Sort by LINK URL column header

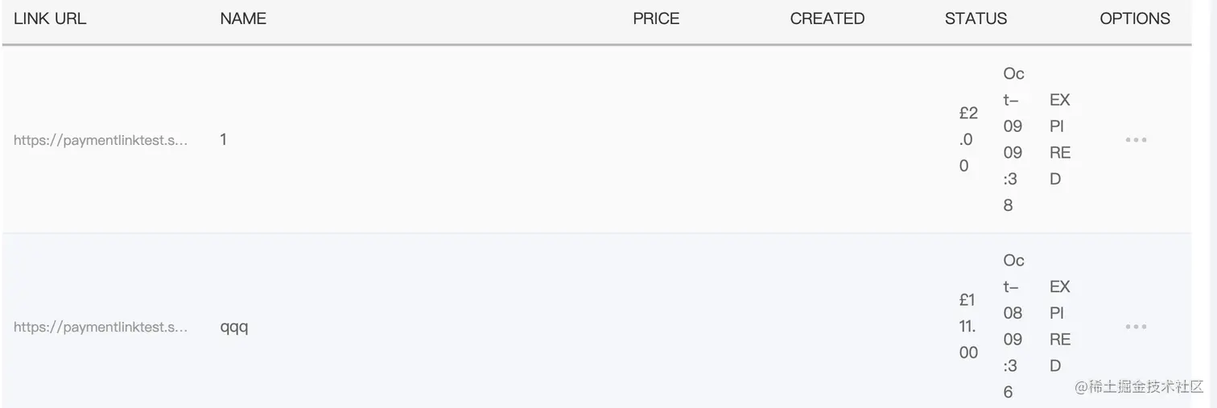(x=50, y=19)
